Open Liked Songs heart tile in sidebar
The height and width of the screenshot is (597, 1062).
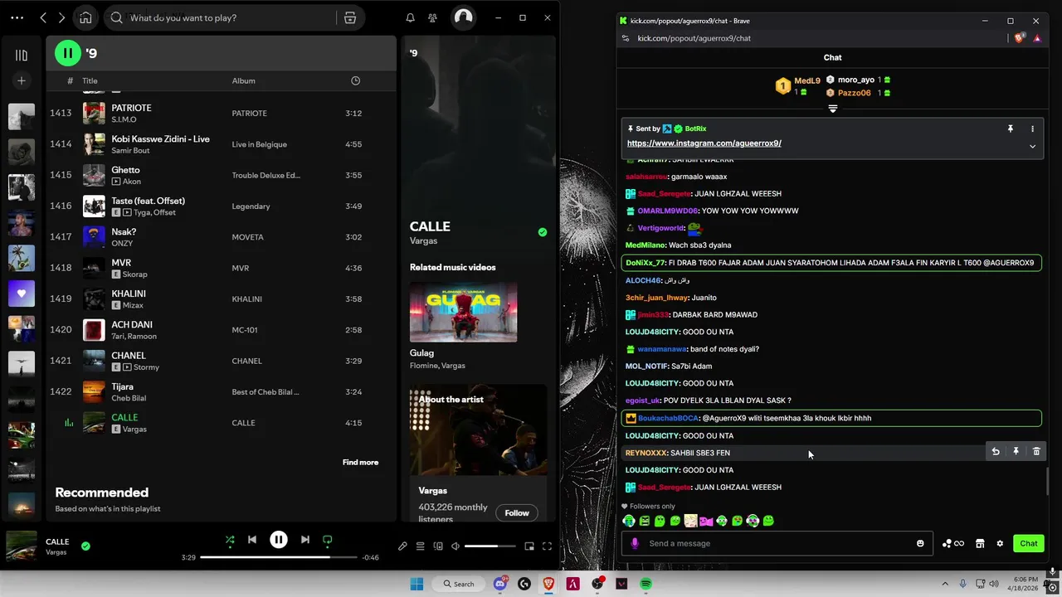click(22, 294)
